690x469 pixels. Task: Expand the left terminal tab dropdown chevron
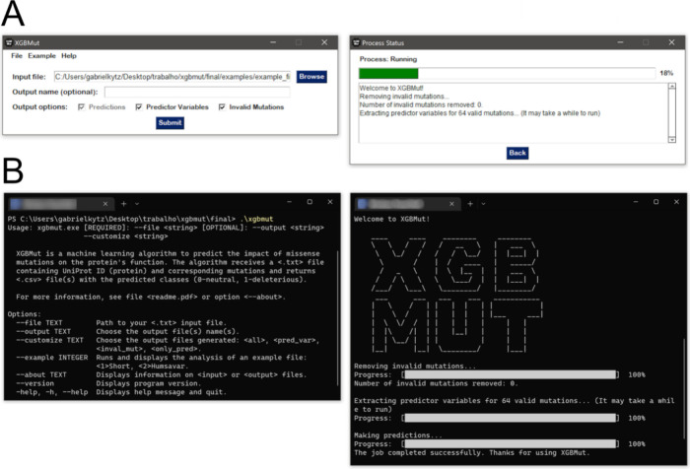[137, 204]
